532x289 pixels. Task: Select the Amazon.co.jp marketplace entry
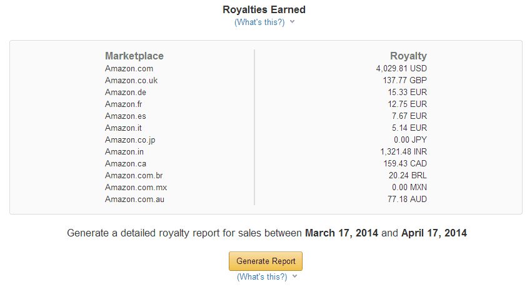pyautogui.click(x=130, y=140)
